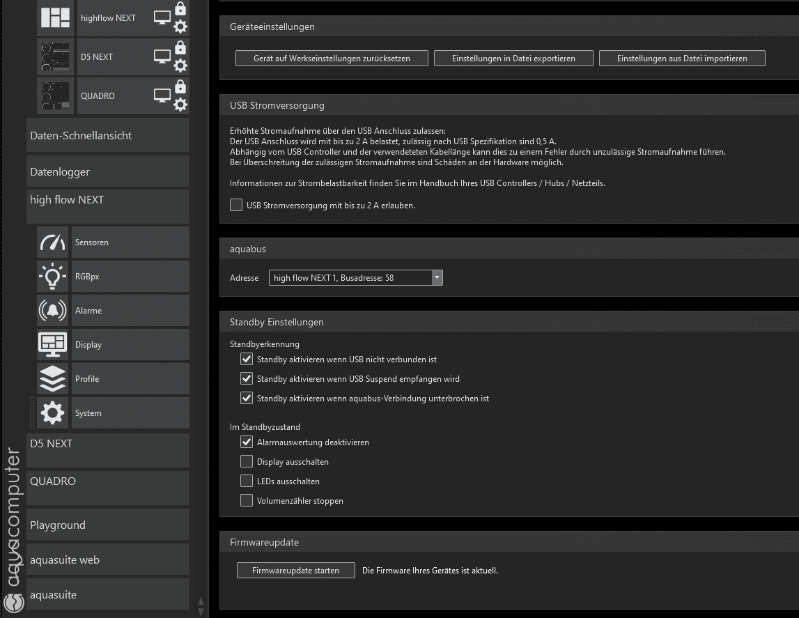The height and width of the screenshot is (618, 799).
Task: Click text 'Die Firmware Ihres Gerätes ist aktuell.'
Action: pos(430,570)
